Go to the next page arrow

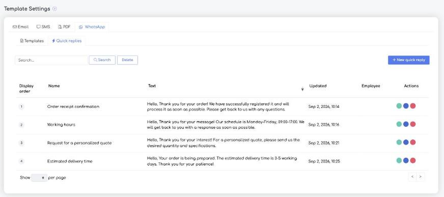(420, 177)
